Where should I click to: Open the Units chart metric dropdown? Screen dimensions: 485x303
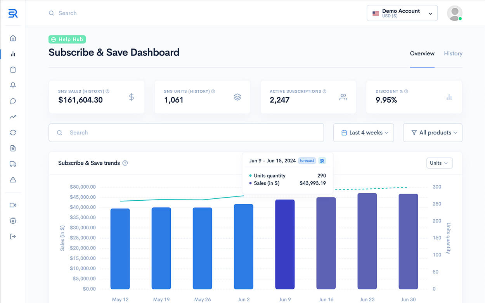coord(439,163)
